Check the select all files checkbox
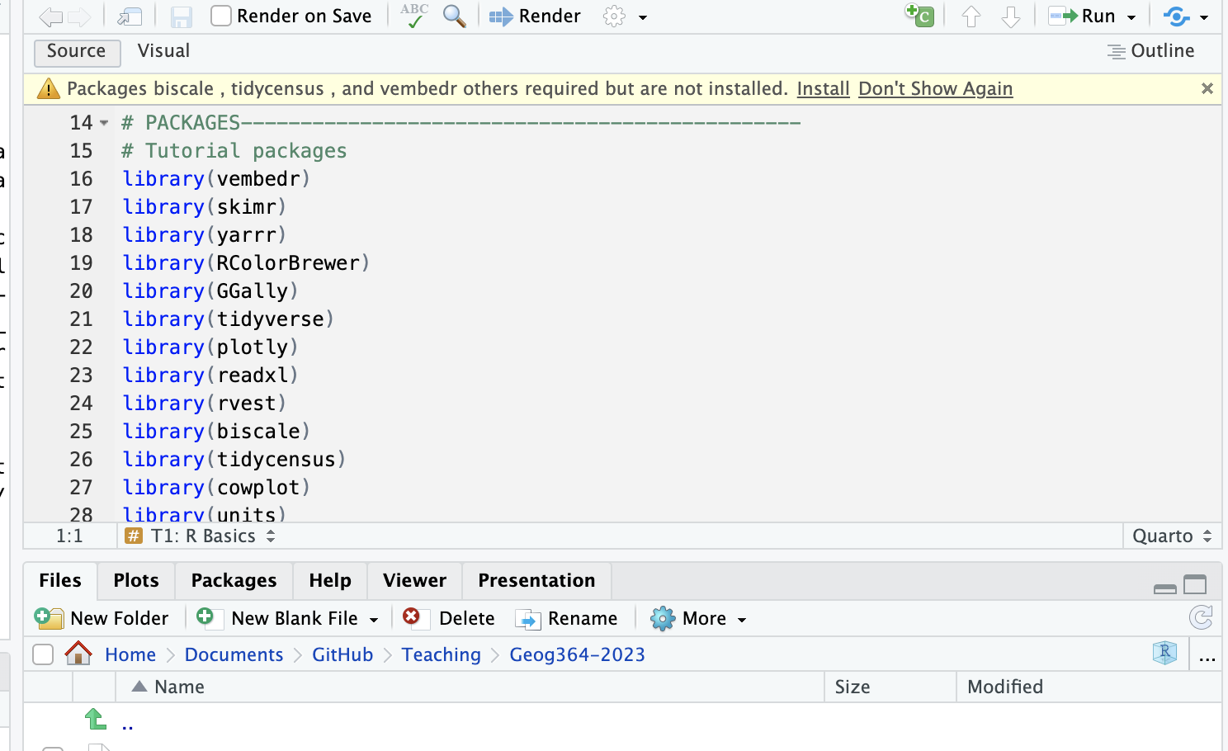Image resolution: width=1228 pixels, height=751 pixels. pyautogui.click(x=43, y=654)
